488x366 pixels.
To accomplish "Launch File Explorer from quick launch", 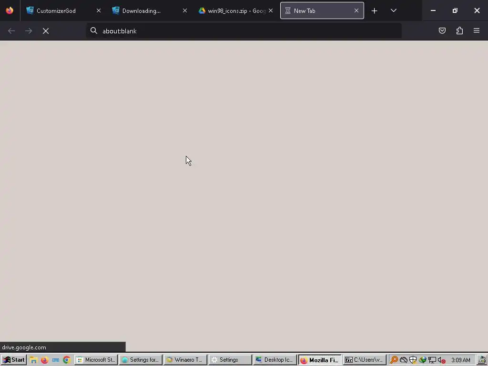I will (x=33, y=360).
